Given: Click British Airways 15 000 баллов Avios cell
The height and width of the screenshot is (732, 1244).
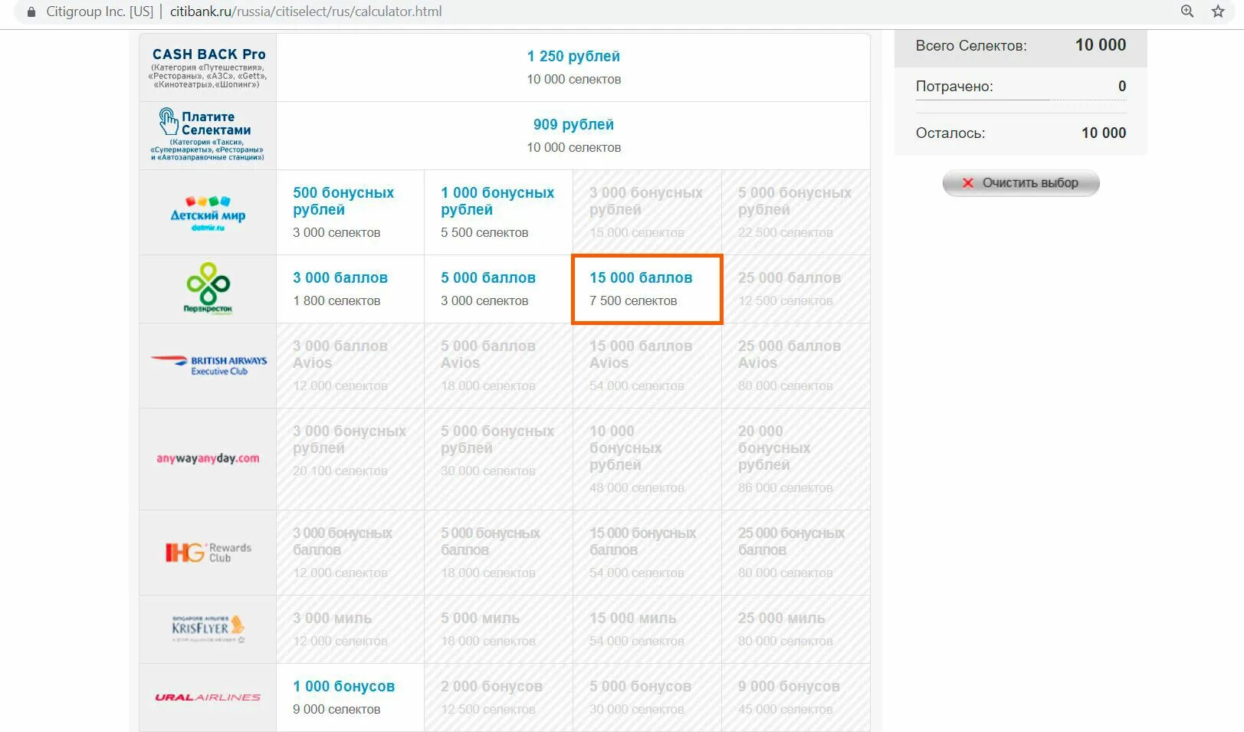Looking at the screenshot, I should click(x=647, y=366).
